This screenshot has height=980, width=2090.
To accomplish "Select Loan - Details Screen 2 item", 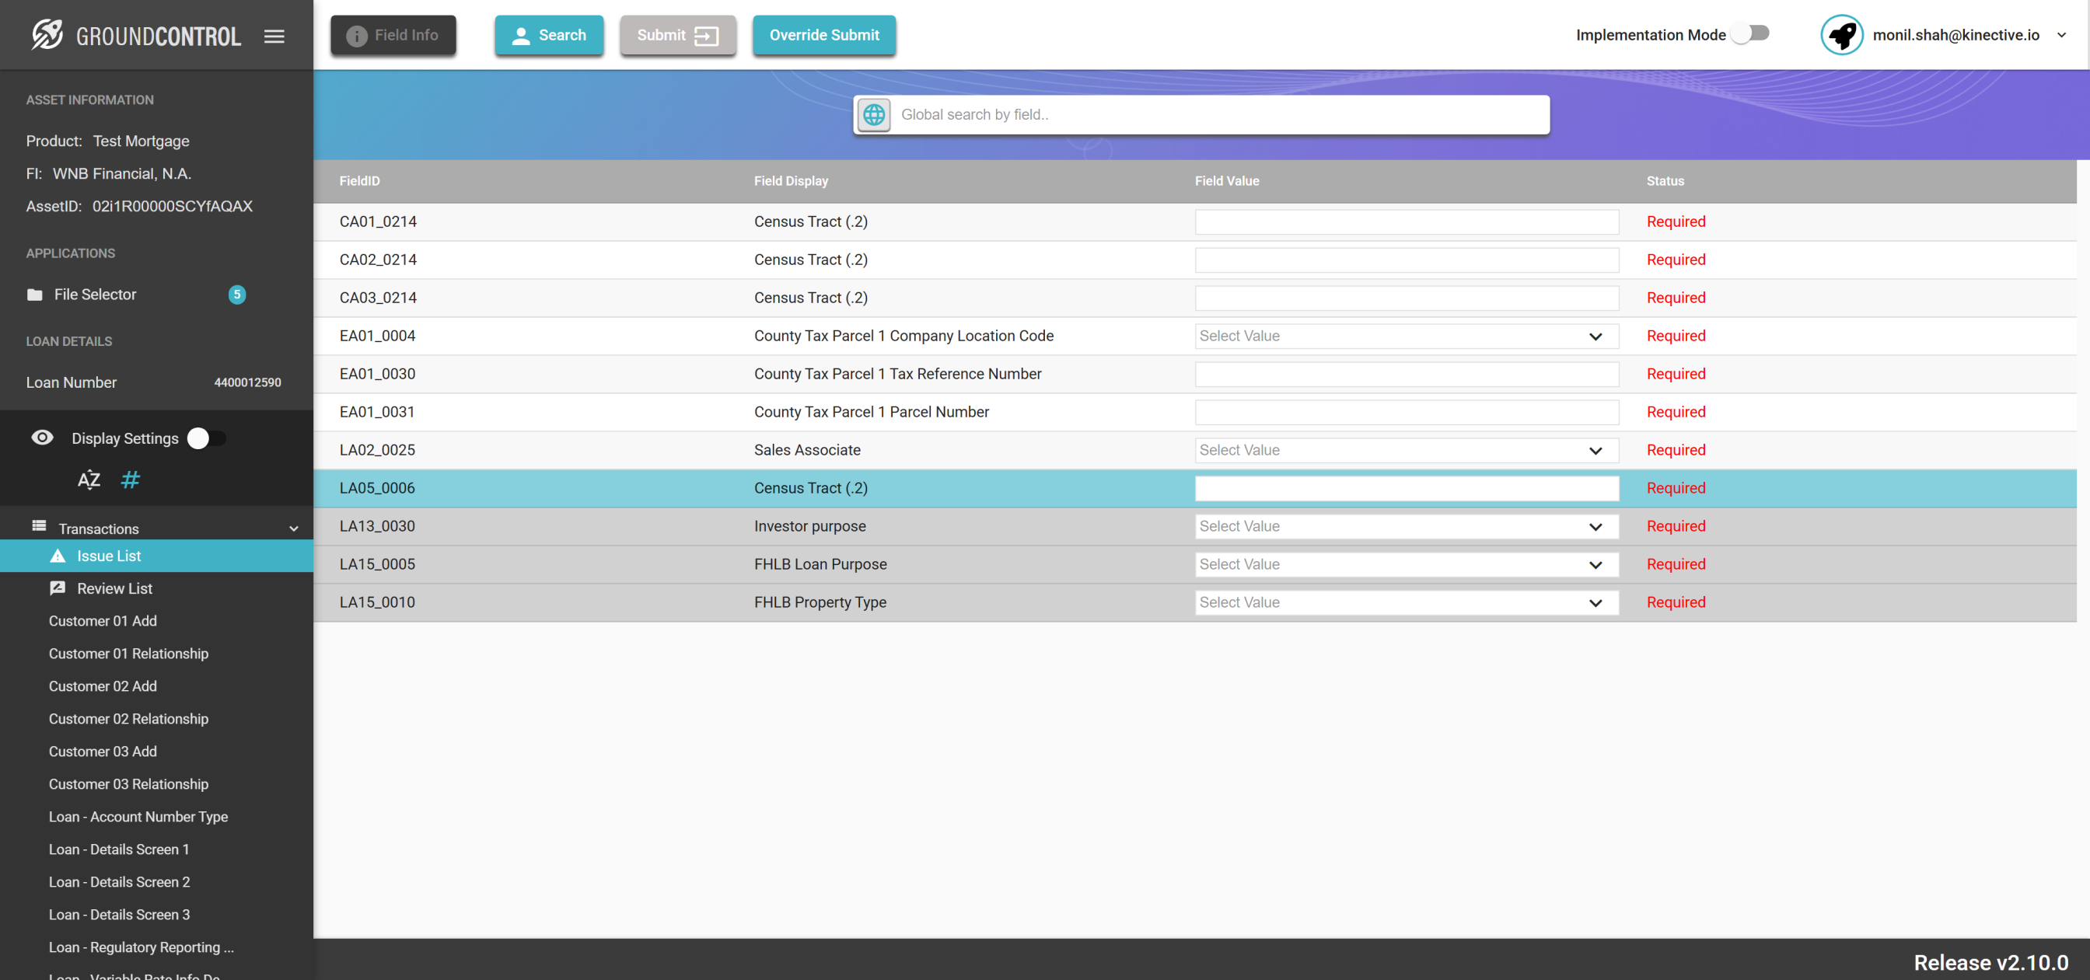I will (119, 882).
